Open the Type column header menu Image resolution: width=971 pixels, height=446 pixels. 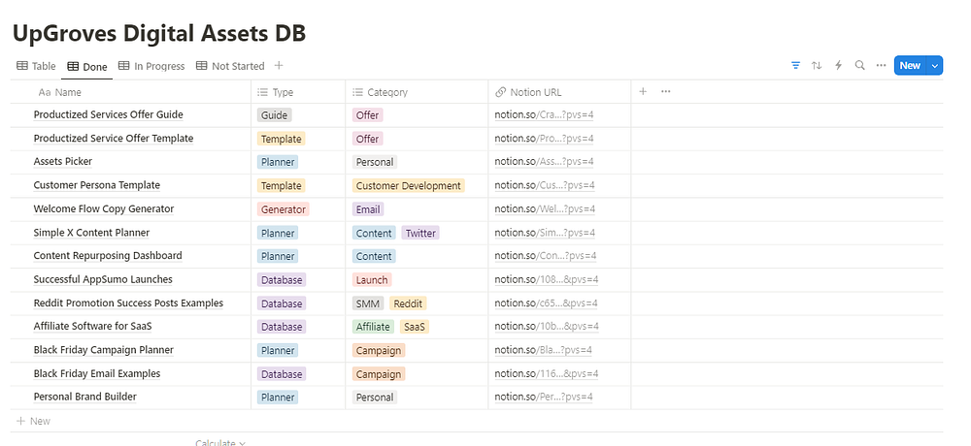pyautogui.click(x=282, y=92)
